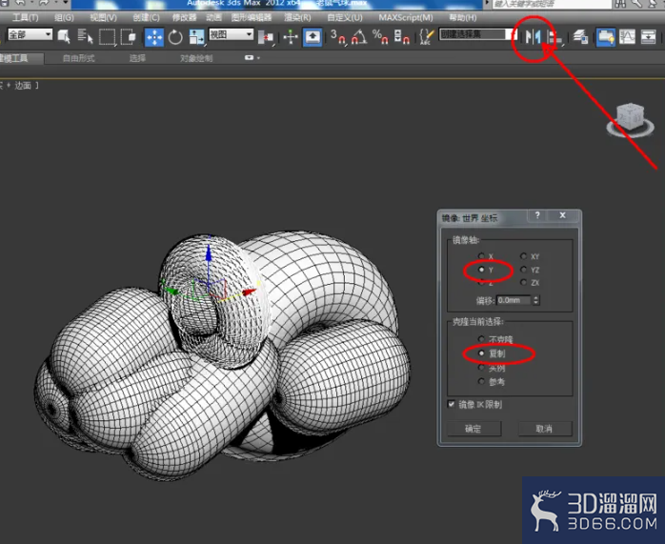Image resolution: width=665 pixels, height=544 pixels.
Task: Open the 创建(C) menu
Action: (x=146, y=17)
